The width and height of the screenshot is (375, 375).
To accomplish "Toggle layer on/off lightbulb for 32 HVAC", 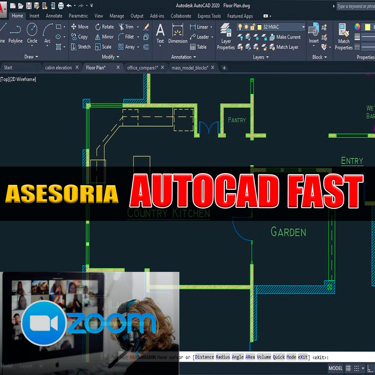I will (240, 27).
